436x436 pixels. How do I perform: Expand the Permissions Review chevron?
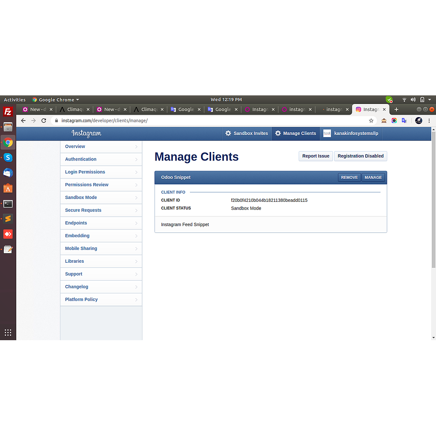[x=136, y=185]
